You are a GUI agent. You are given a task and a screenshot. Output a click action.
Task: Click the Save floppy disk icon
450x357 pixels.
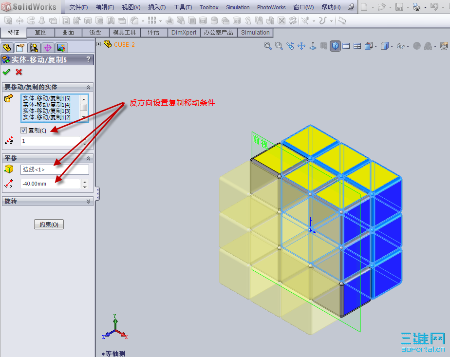[x=399, y=7]
